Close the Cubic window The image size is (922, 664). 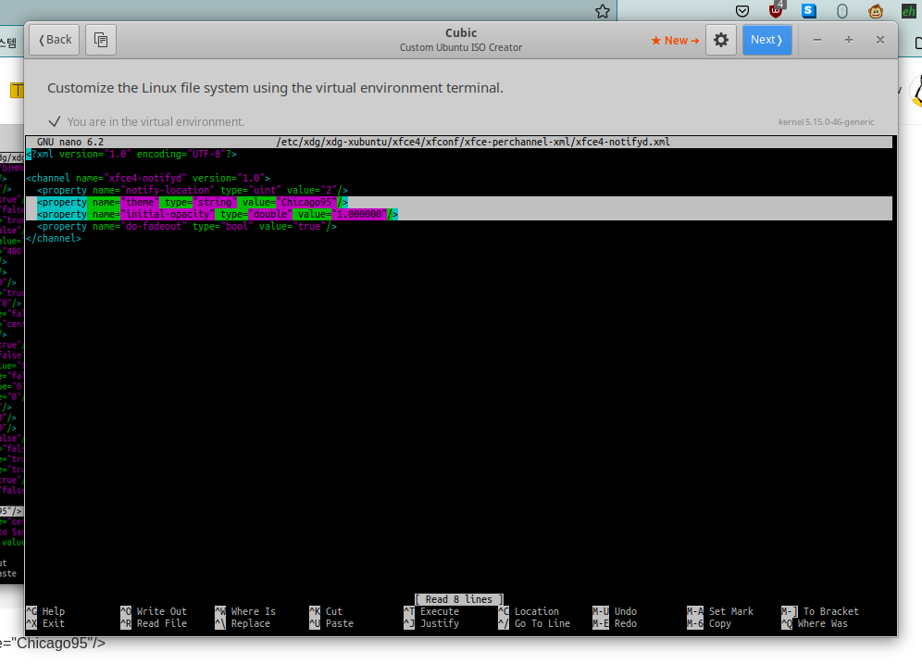pos(880,40)
